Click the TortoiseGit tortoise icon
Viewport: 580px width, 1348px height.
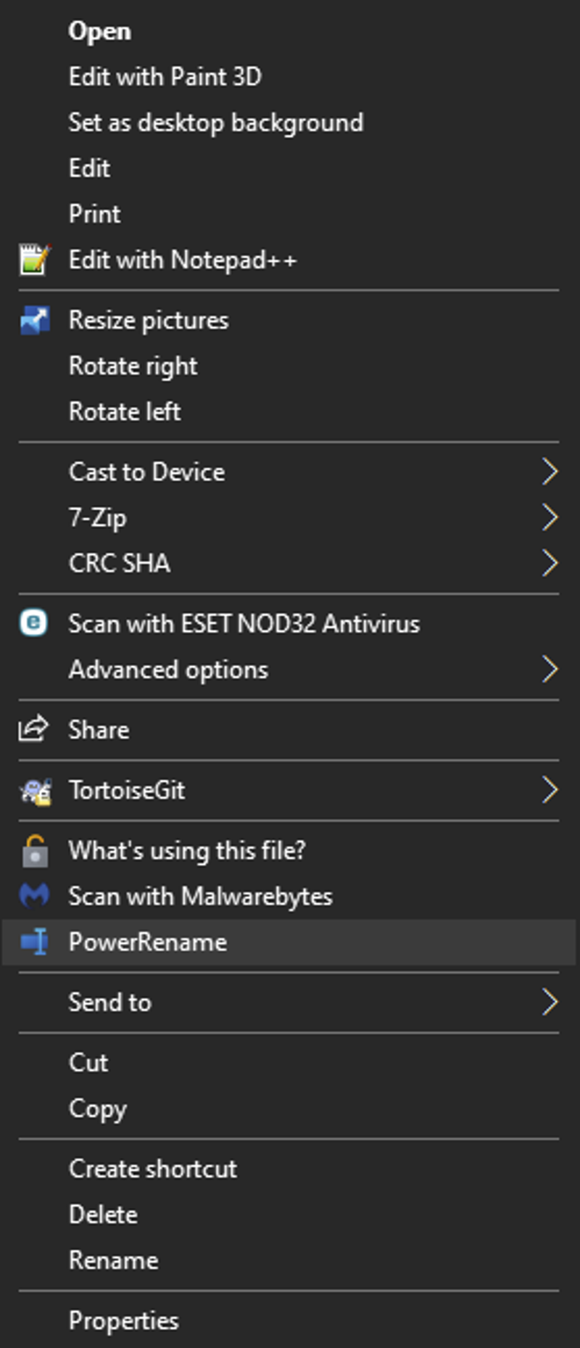pyautogui.click(x=35, y=790)
